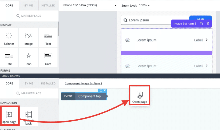
Task: Duplicate Image list item 1
Action: coord(201,24)
